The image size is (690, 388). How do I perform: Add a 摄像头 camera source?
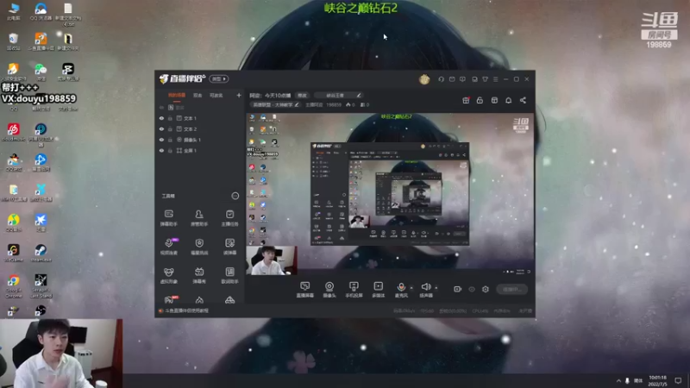point(329,290)
